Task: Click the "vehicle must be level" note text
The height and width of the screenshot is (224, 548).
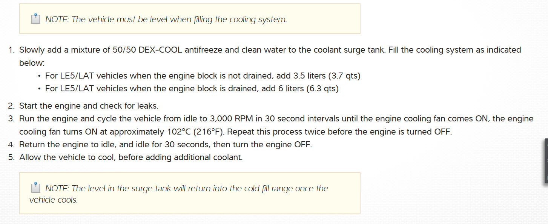Action: 166,20
